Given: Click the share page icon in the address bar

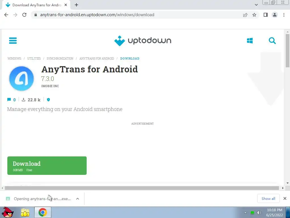Looking at the screenshot, I should point(245,15).
